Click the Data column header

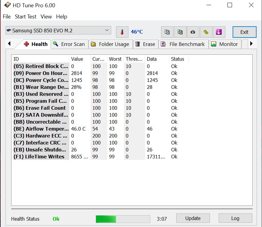[x=157, y=59]
